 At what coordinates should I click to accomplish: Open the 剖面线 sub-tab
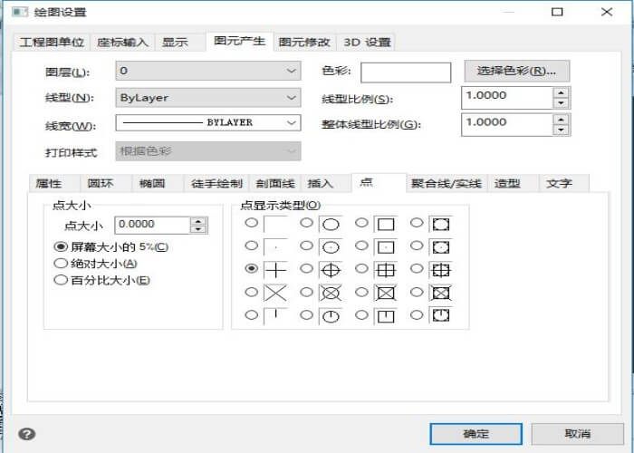point(275,184)
